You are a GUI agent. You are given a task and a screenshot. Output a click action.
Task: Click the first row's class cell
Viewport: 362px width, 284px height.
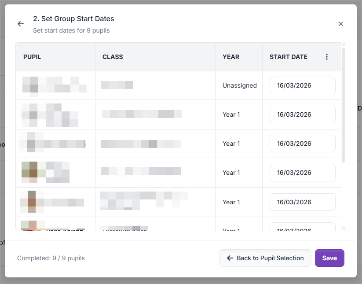(117, 85)
